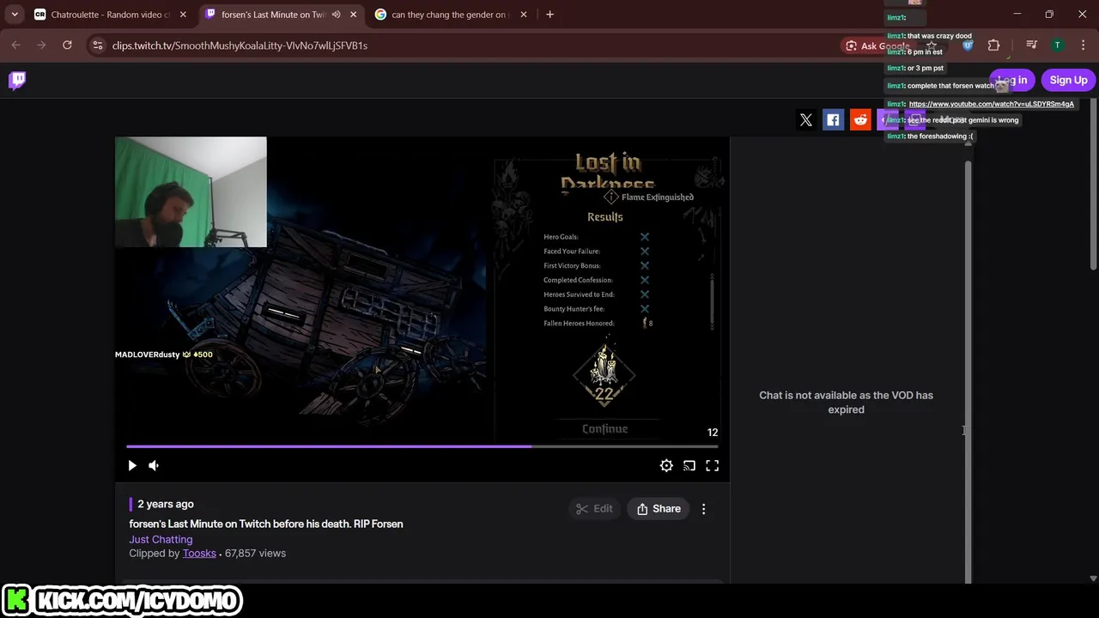The width and height of the screenshot is (1099, 618).
Task: Click the Sign Up button
Action: coord(1068,80)
